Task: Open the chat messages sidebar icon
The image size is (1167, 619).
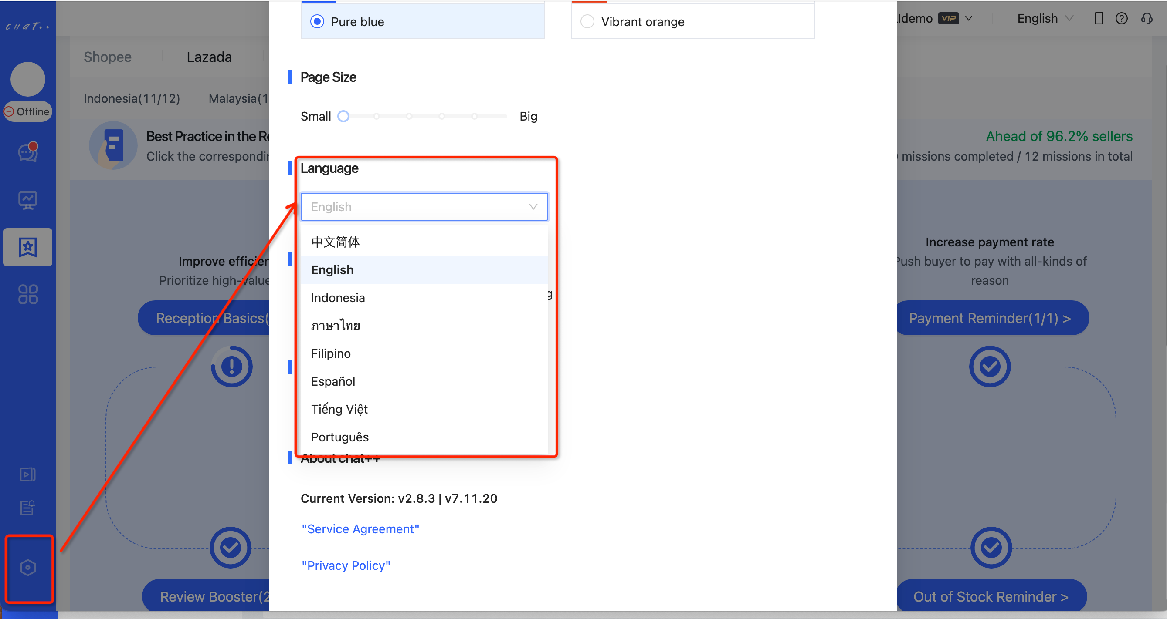Action: (x=27, y=153)
